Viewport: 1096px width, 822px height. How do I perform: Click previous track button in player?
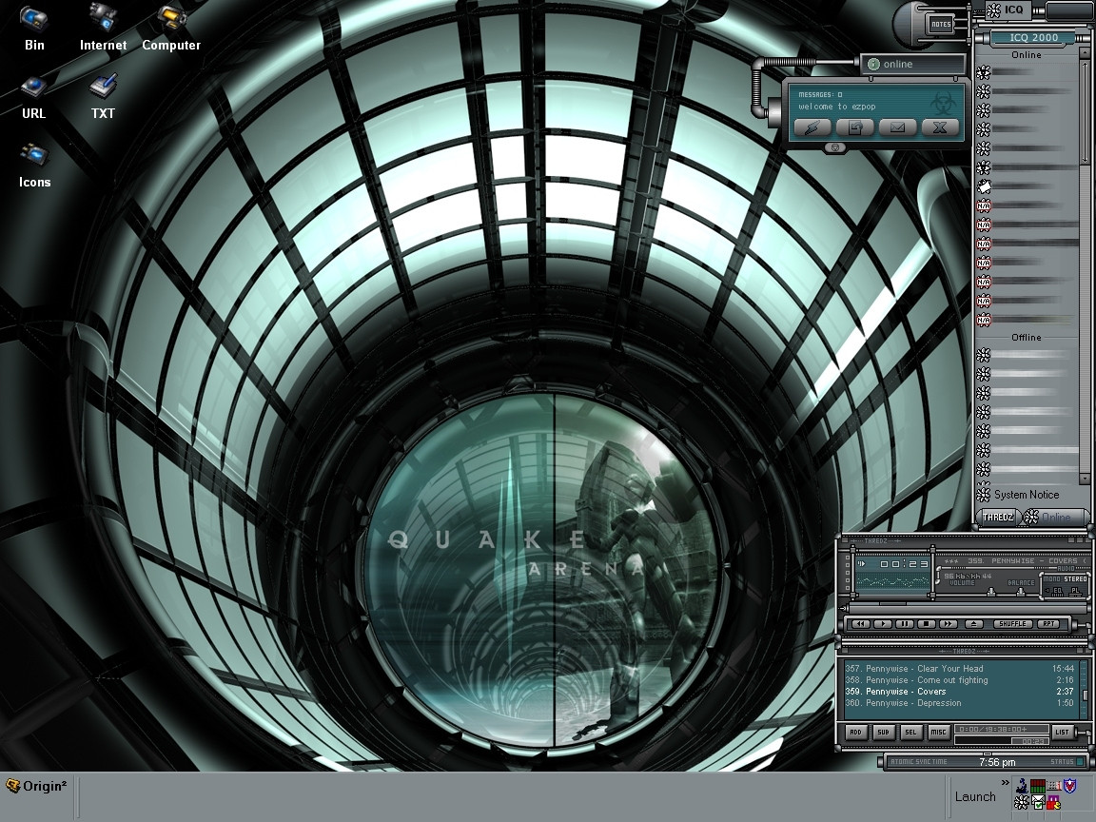(x=861, y=623)
